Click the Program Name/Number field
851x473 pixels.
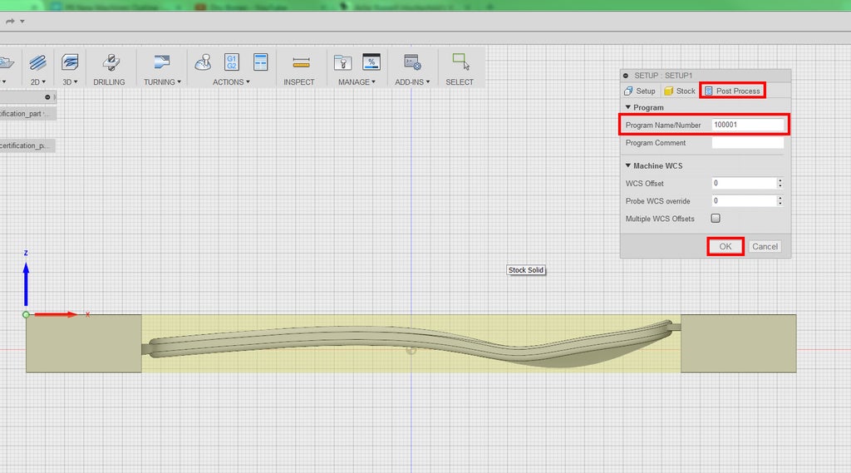(x=748, y=125)
